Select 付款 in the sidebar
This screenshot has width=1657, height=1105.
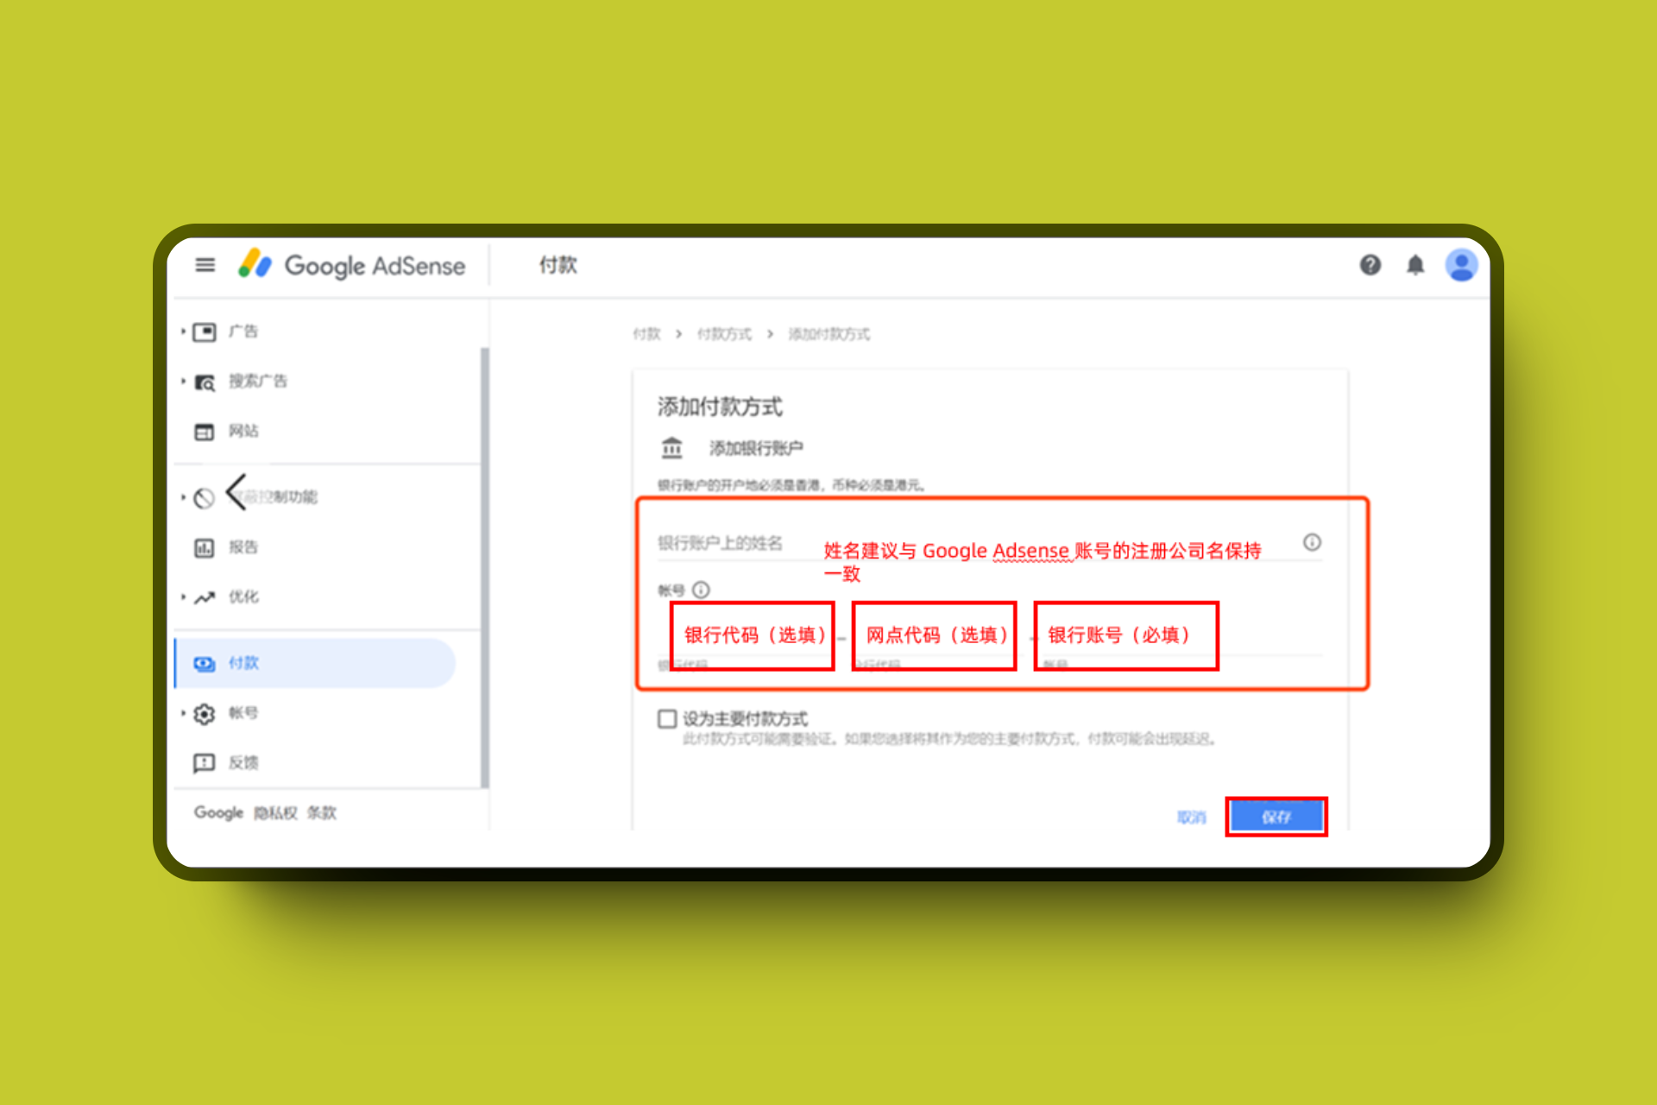click(x=315, y=663)
